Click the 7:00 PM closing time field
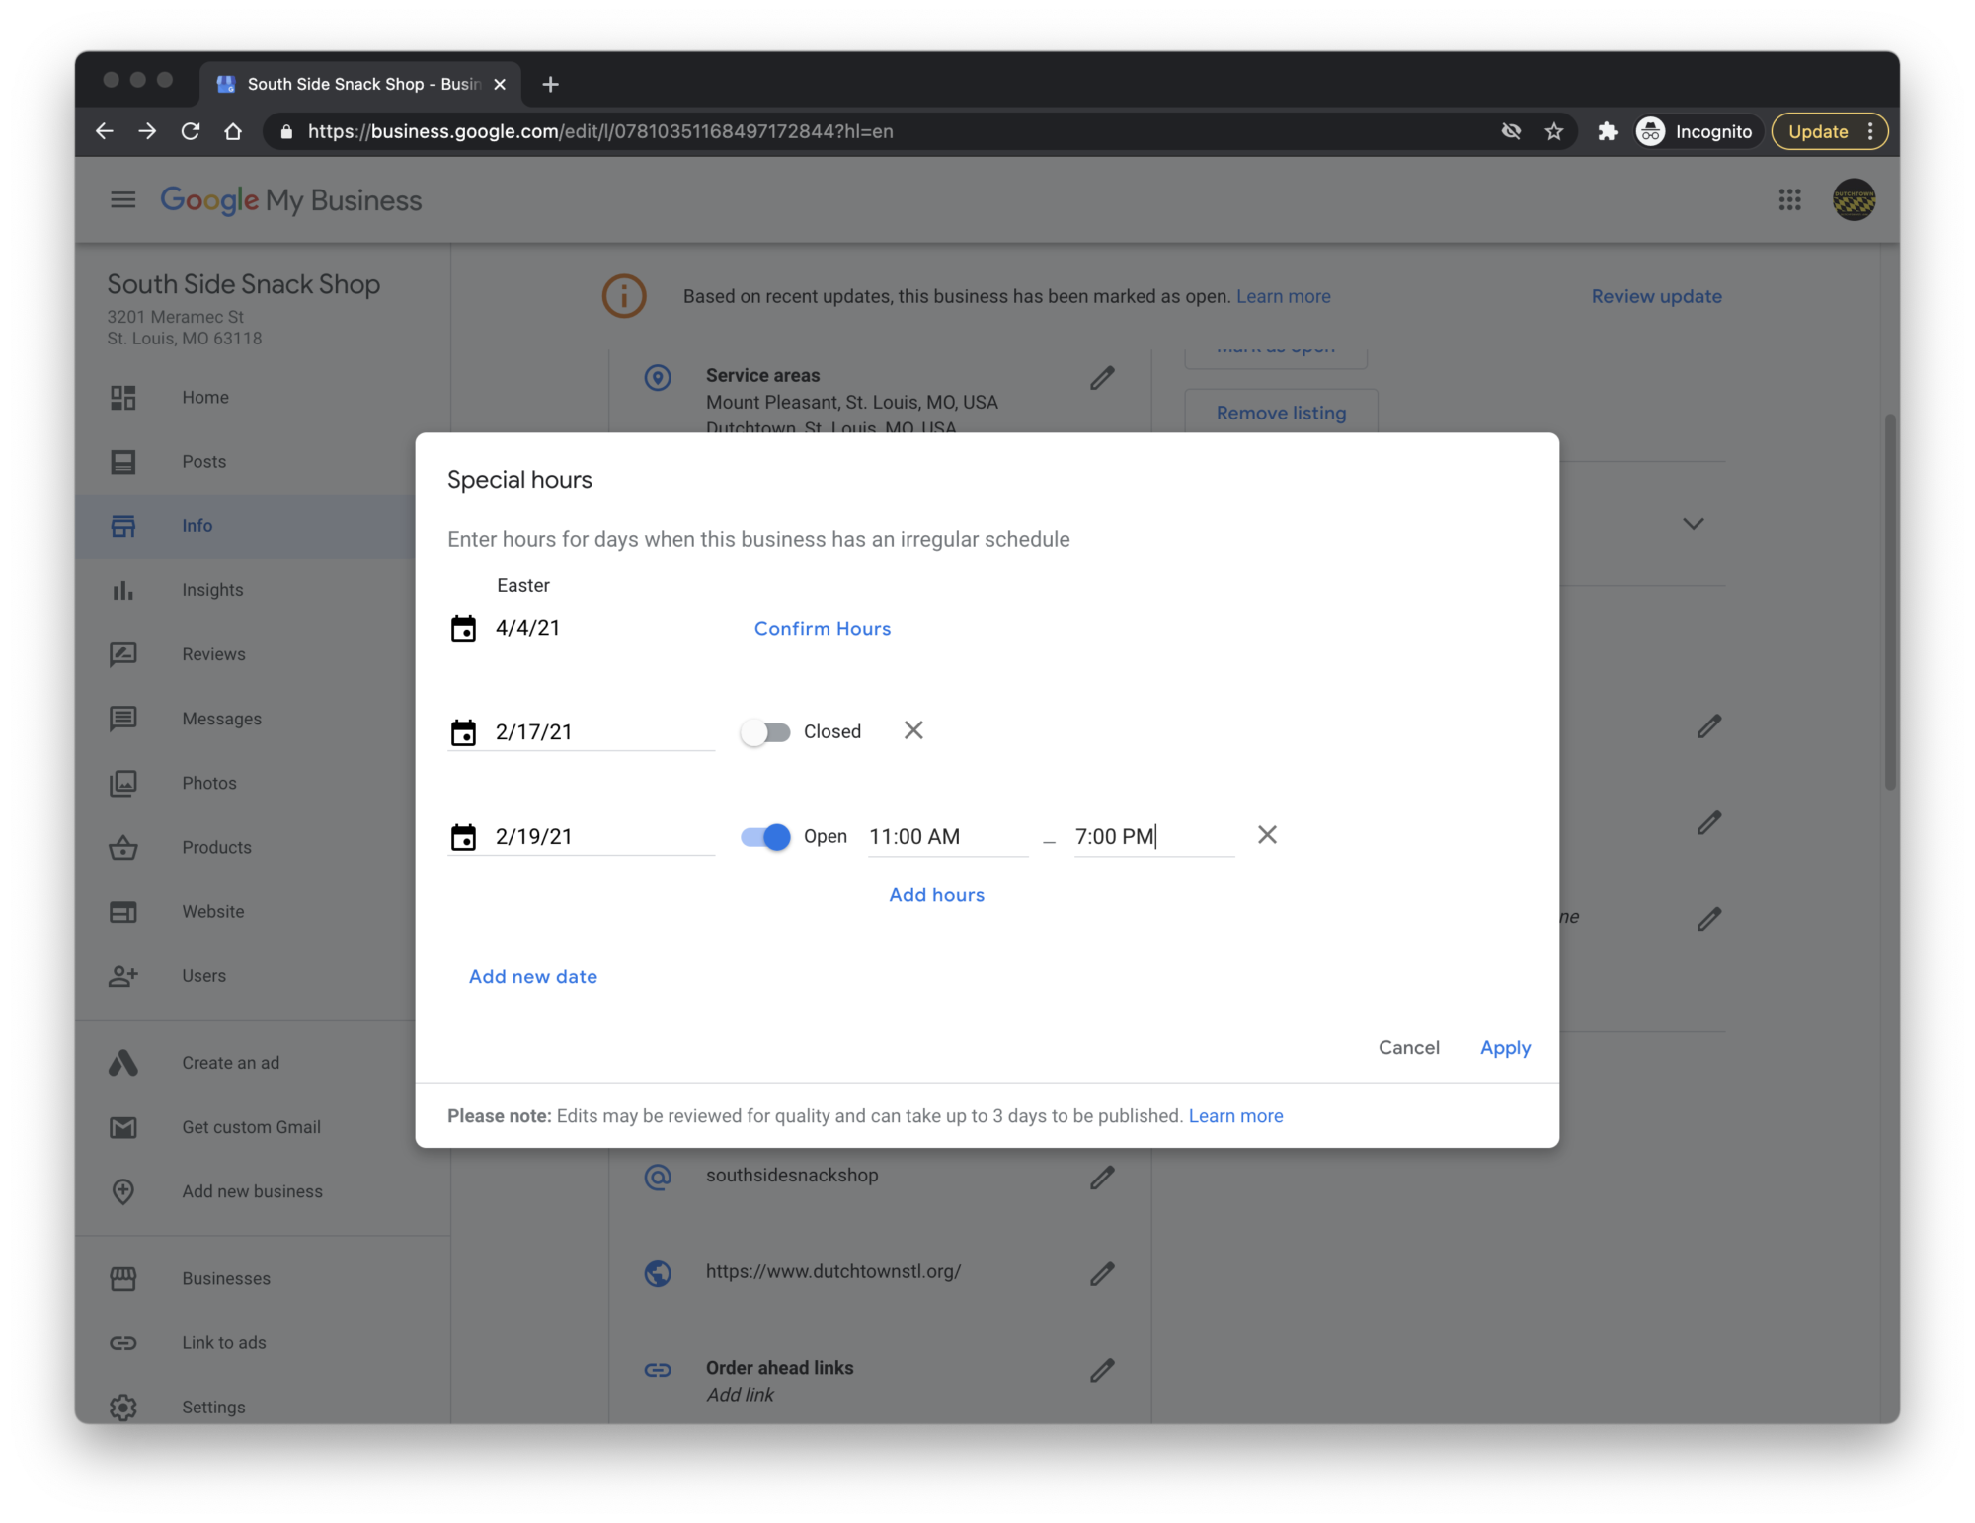This screenshot has width=1975, height=1523. 1154,837
